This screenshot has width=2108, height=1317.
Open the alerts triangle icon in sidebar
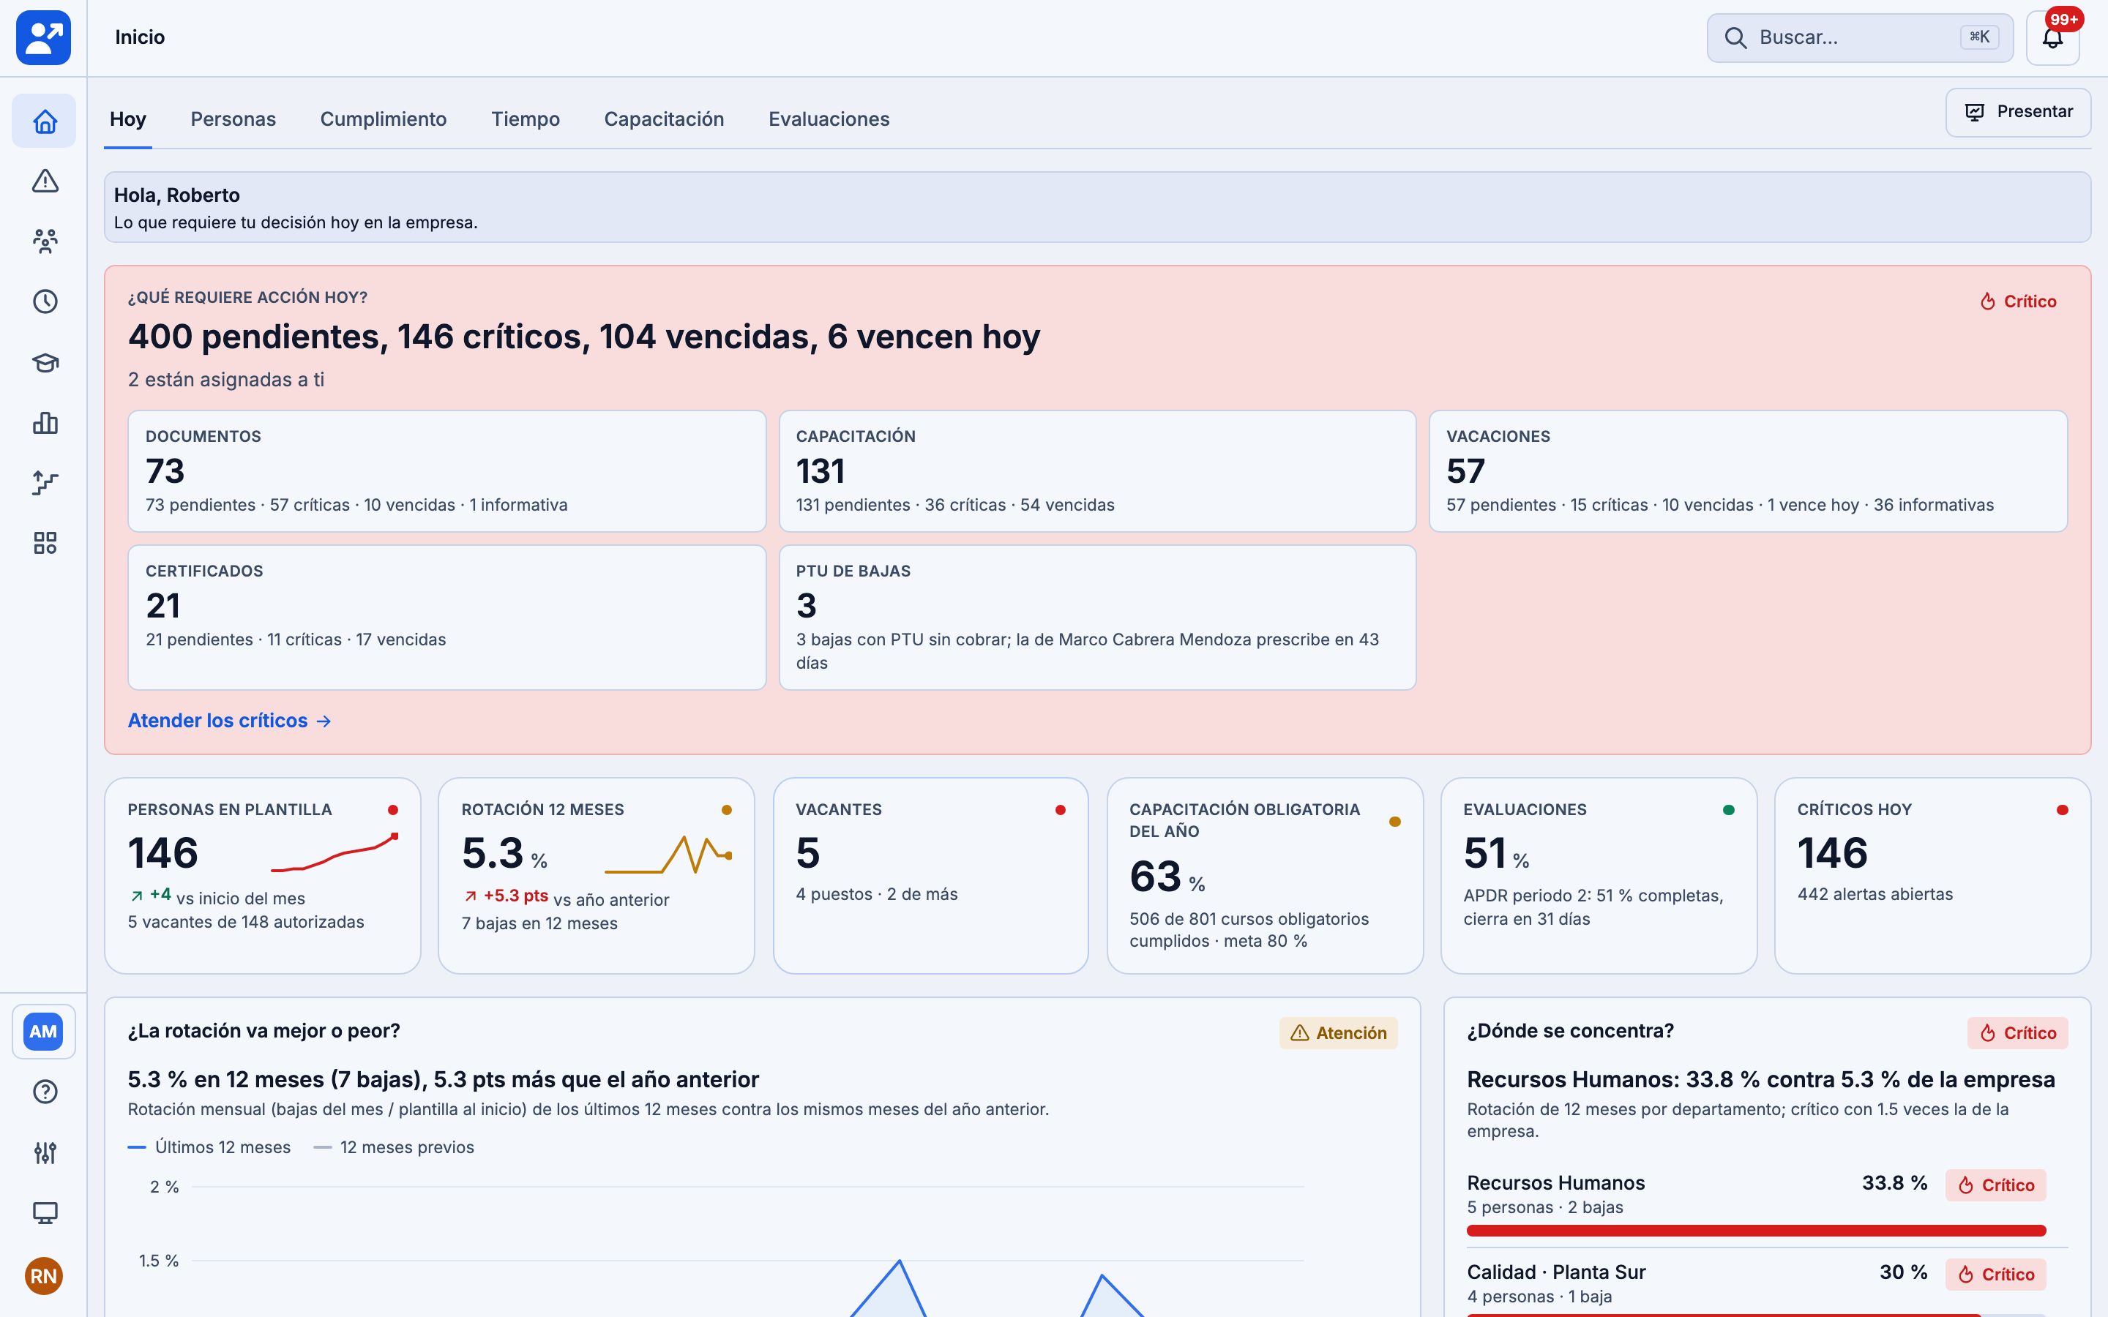click(45, 181)
